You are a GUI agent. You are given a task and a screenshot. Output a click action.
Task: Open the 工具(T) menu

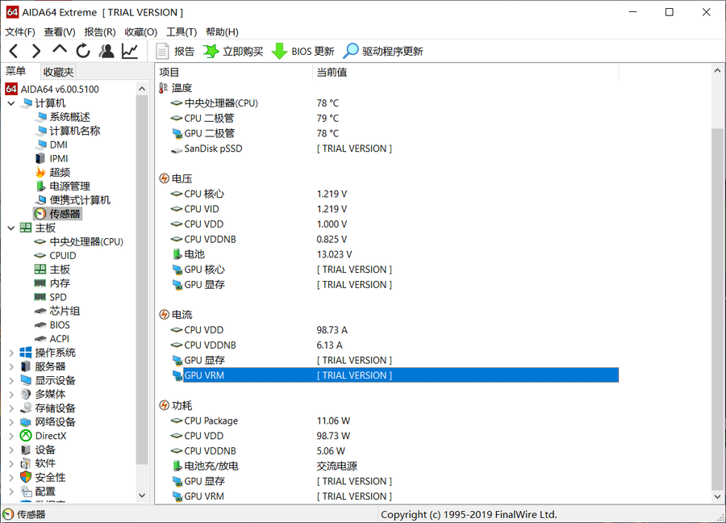click(x=181, y=31)
